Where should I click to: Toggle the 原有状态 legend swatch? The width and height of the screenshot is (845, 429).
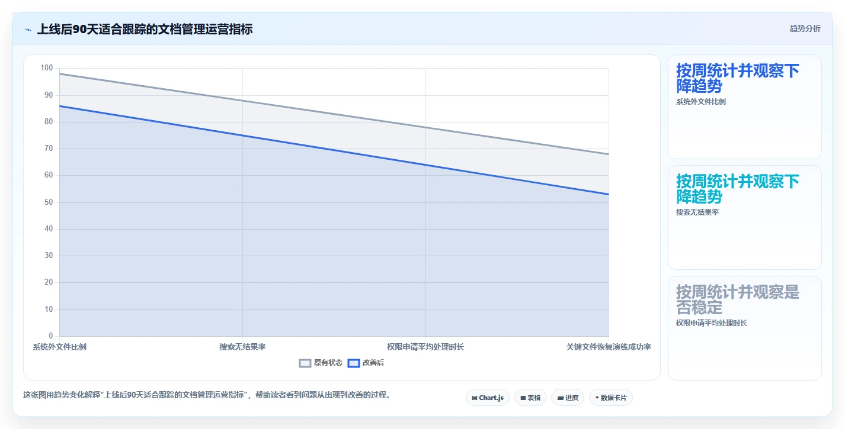(x=305, y=363)
